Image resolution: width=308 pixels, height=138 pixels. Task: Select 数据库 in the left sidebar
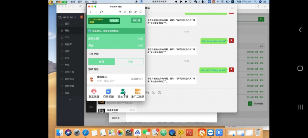(x=68, y=44)
